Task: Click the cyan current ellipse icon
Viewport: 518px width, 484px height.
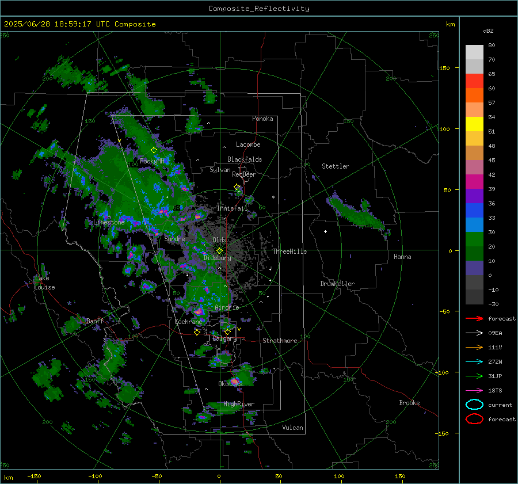Action: 474,405
